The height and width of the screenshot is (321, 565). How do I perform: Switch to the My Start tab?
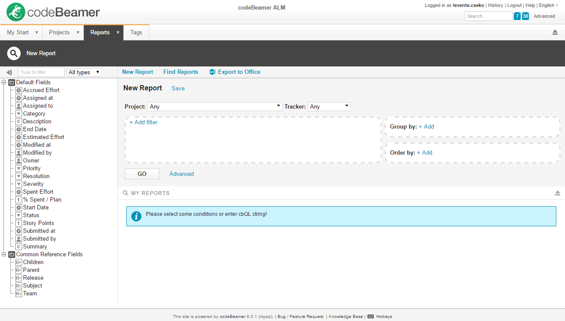point(18,33)
